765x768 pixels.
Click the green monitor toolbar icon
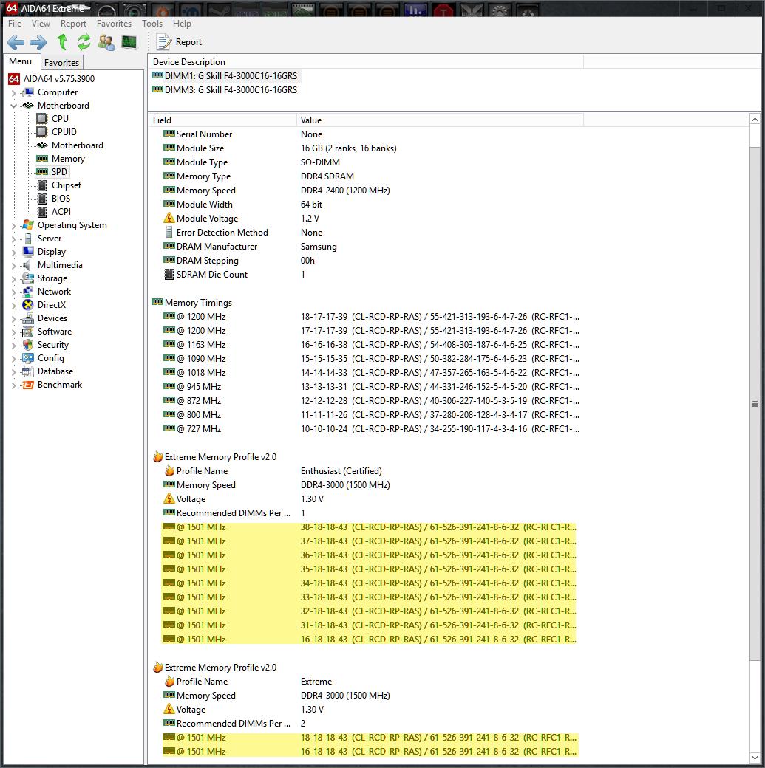pyautogui.click(x=129, y=42)
